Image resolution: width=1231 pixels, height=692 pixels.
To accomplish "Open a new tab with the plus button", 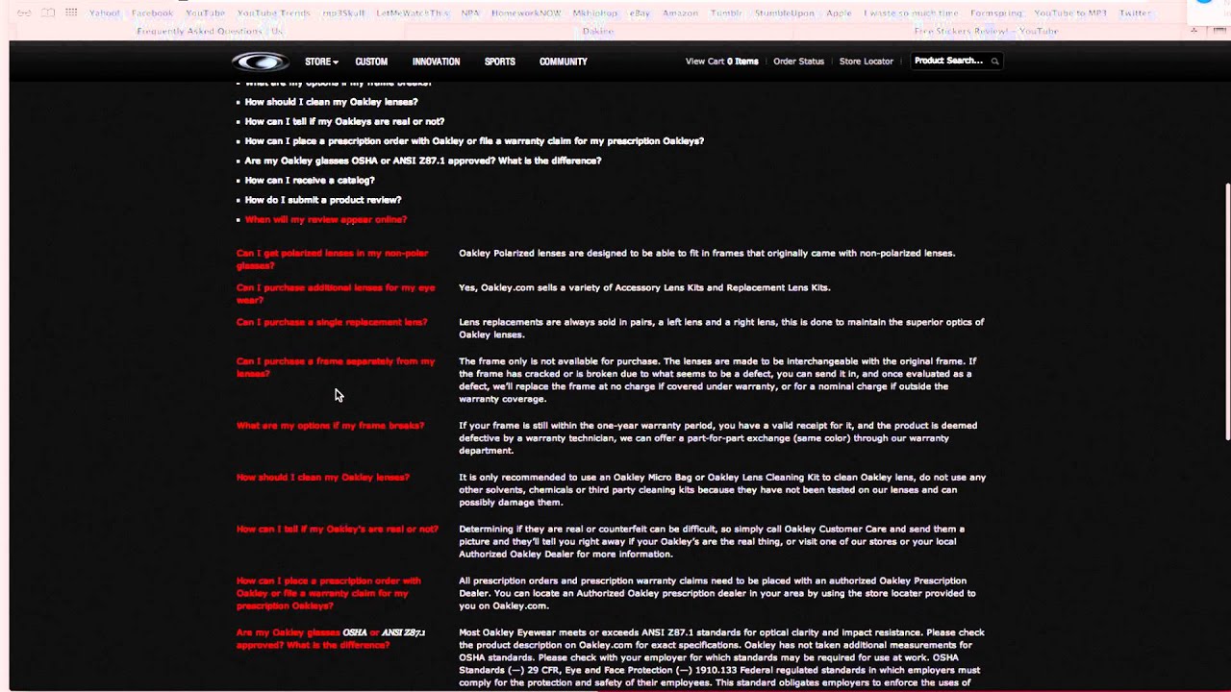I will [x=1193, y=31].
